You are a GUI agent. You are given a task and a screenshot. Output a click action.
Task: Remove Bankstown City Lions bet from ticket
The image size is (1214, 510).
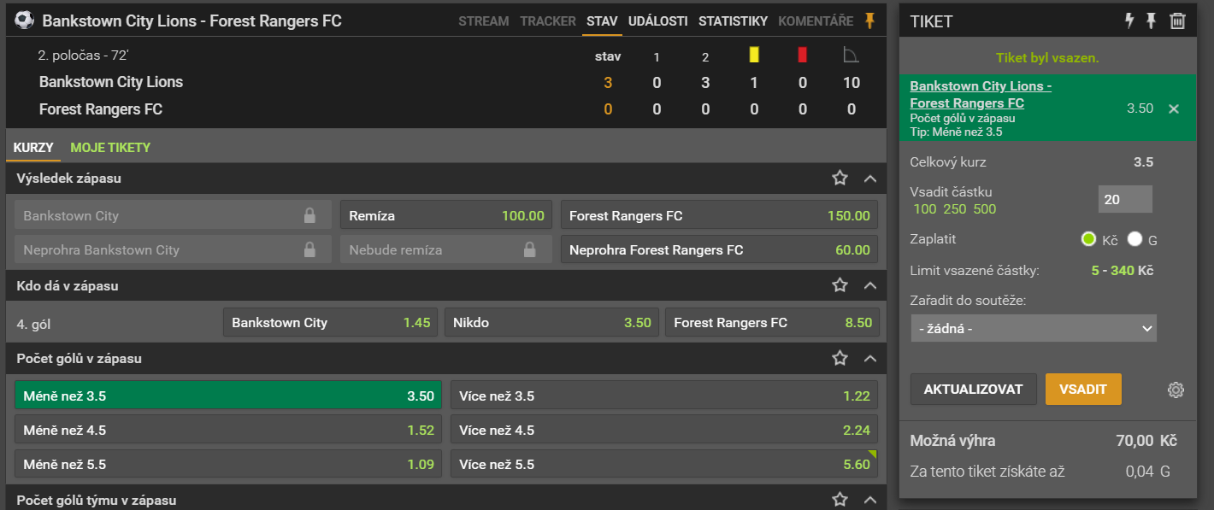tap(1174, 108)
